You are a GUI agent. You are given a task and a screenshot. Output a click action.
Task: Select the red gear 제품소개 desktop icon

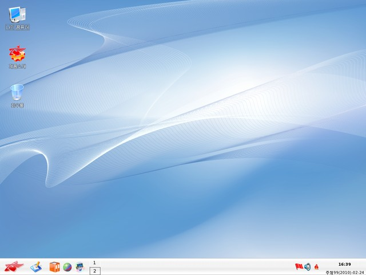[17, 53]
